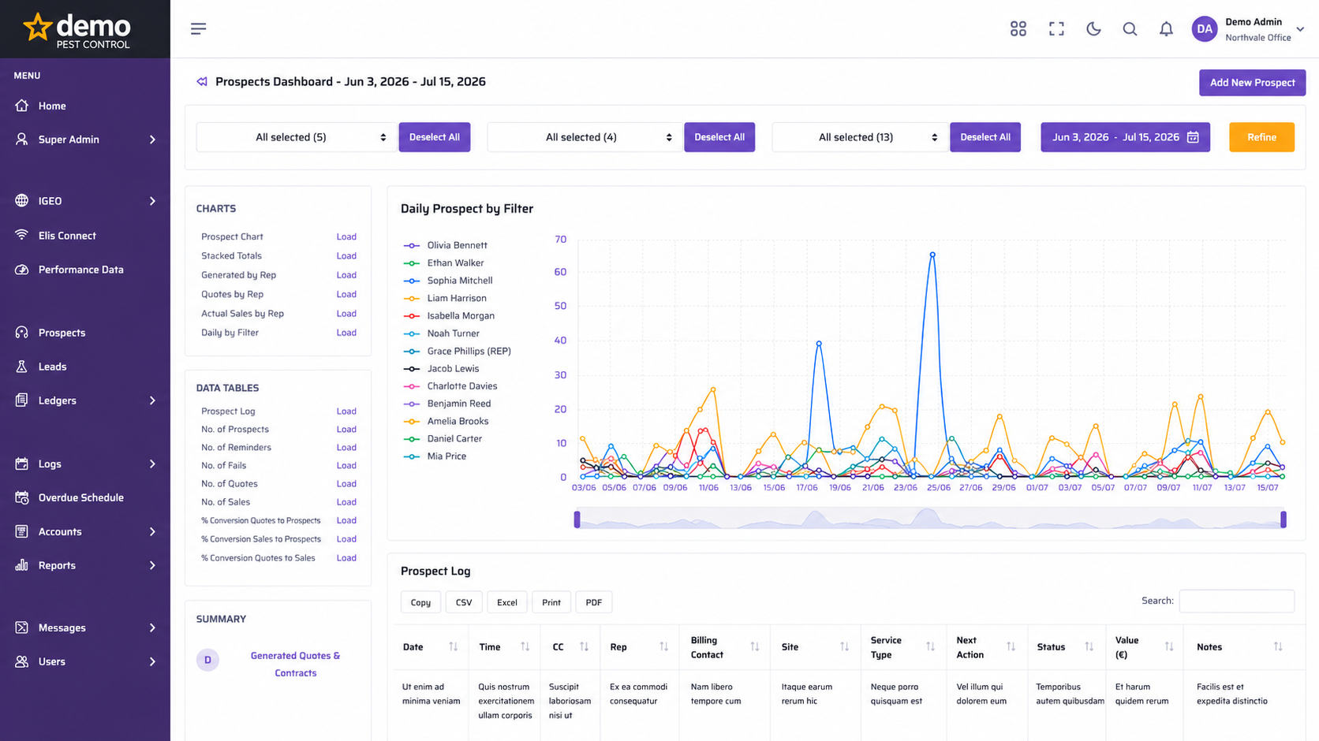1319x741 pixels.
Task: Expand Users menu chevron
Action: pos(152,662)
